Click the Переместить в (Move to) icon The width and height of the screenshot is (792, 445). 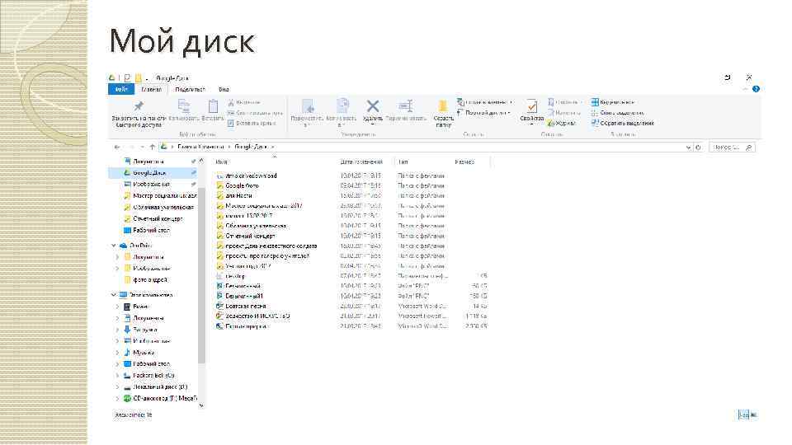[x=308, y=106]
